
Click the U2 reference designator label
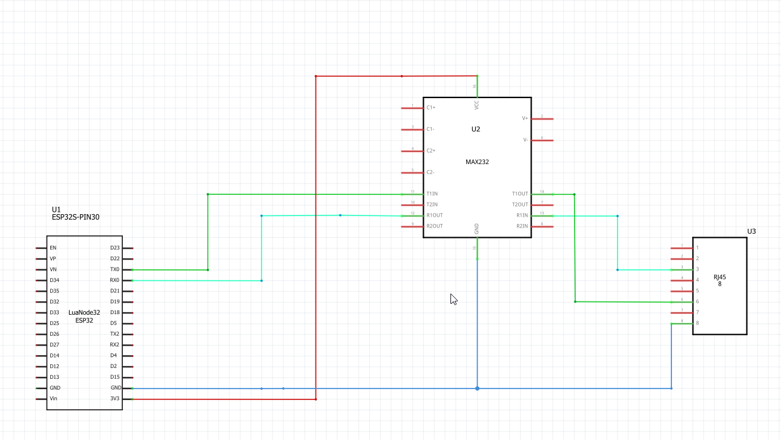[476, 128]
